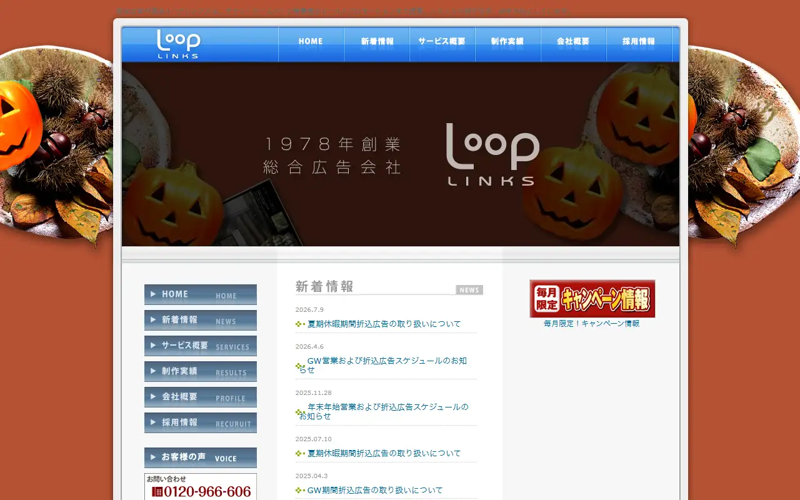Viewport: 800px width, 500px height.
Task: Click the sidebar 制作実績 RESULTS button
Action: point(201,371)
